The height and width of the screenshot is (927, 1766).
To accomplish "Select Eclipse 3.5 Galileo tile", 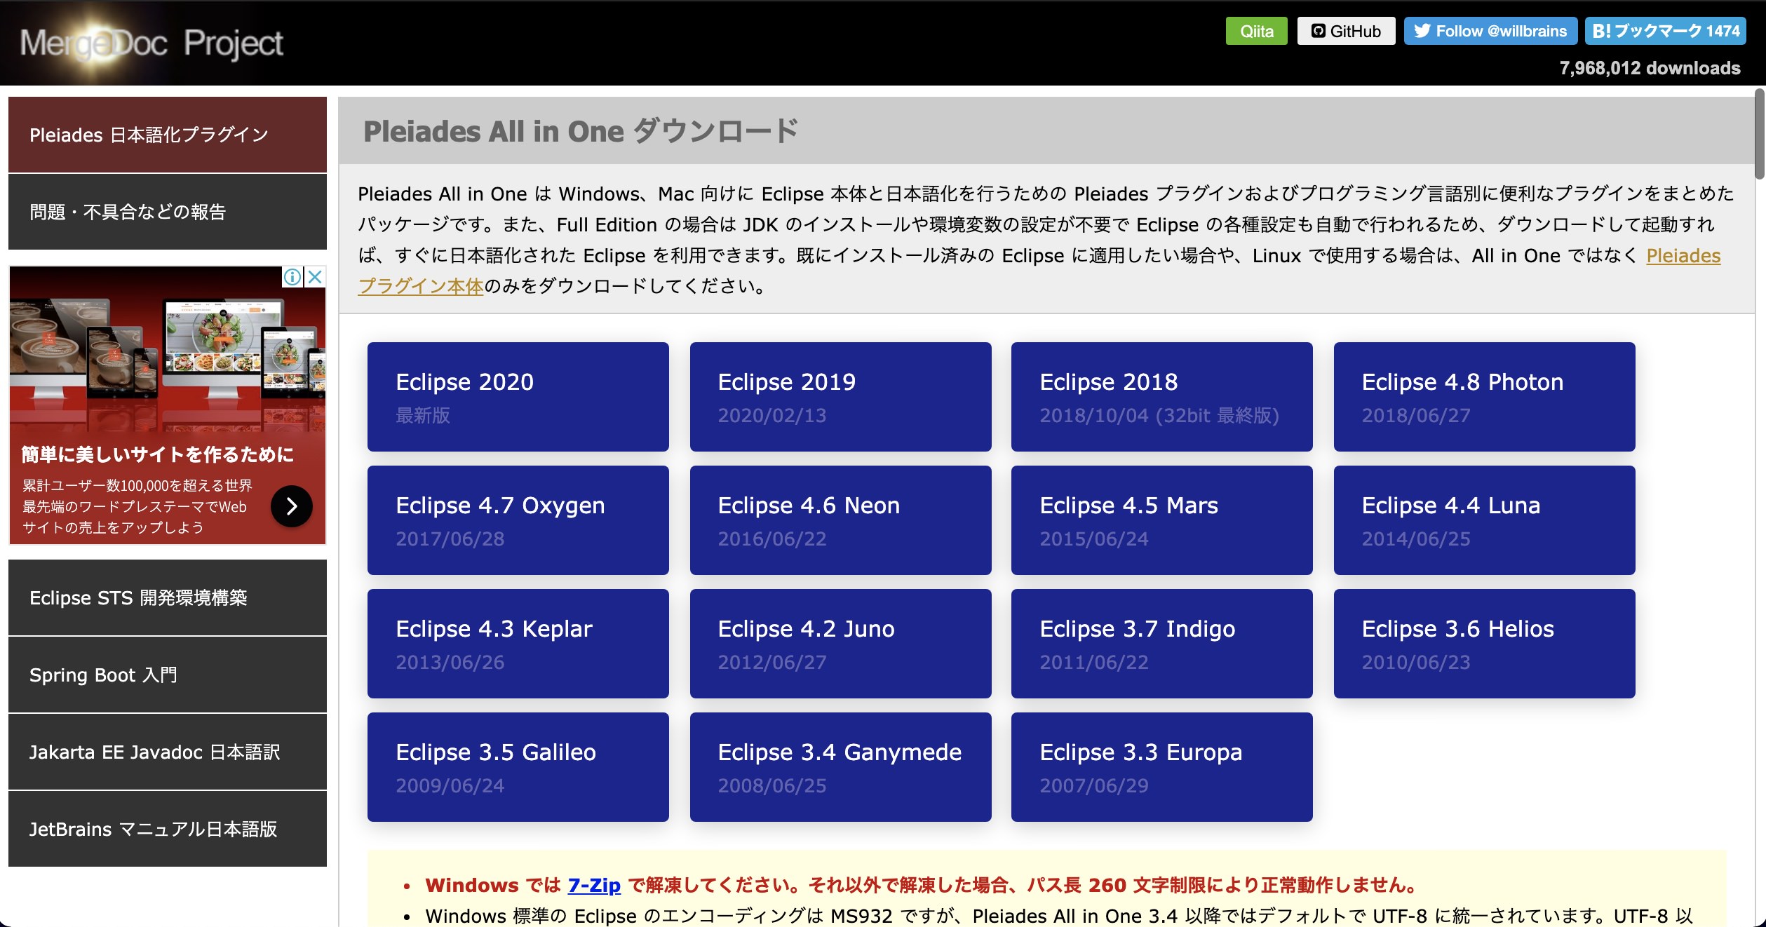I will (518, 767).
